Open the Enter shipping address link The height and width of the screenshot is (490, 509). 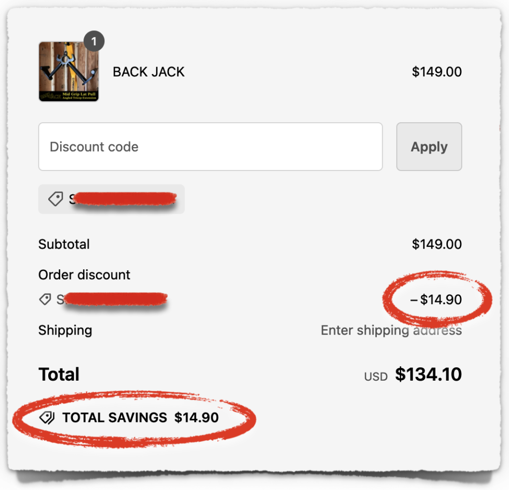click(x=391, y=330)
